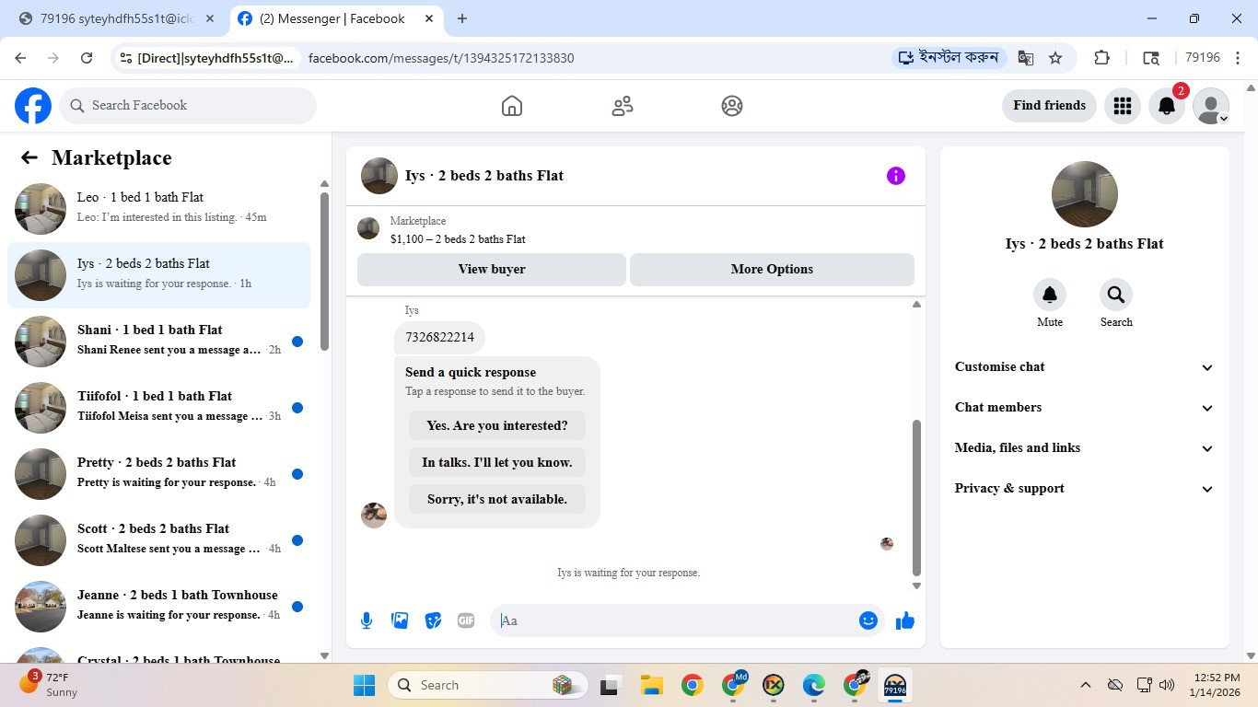Go back using Marketplace back arrow
The height and width of the screenshot is (707, 1258).
(x=29, y=157)
